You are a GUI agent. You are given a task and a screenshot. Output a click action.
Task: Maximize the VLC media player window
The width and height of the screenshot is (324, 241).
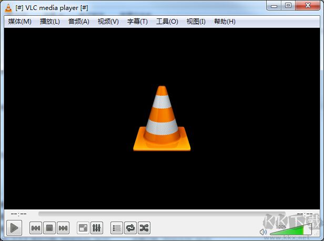(288, 6)
